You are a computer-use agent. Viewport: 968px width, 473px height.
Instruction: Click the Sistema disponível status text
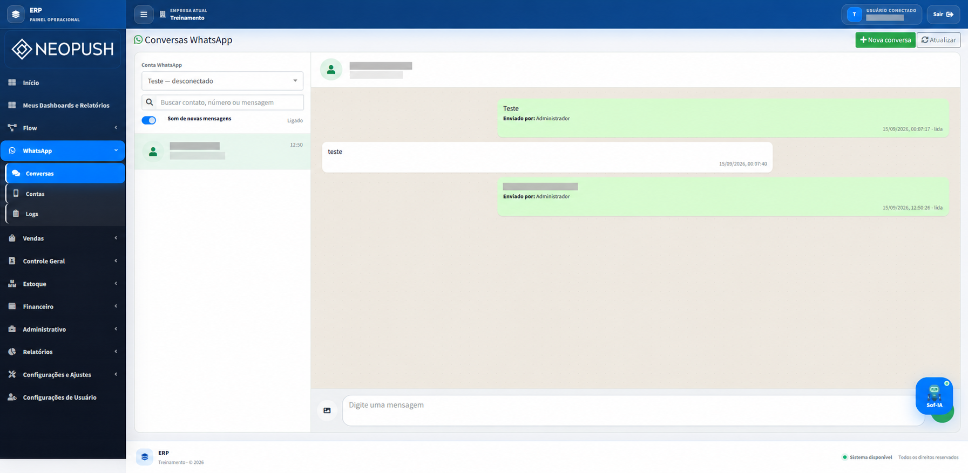pyautogui.click(x=871, y=457)
